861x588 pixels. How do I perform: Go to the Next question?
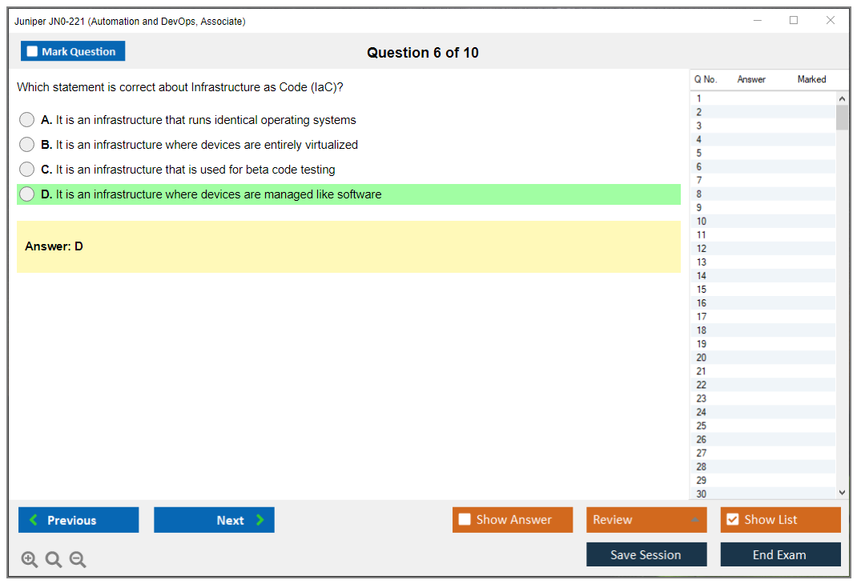tap(214, 520)
